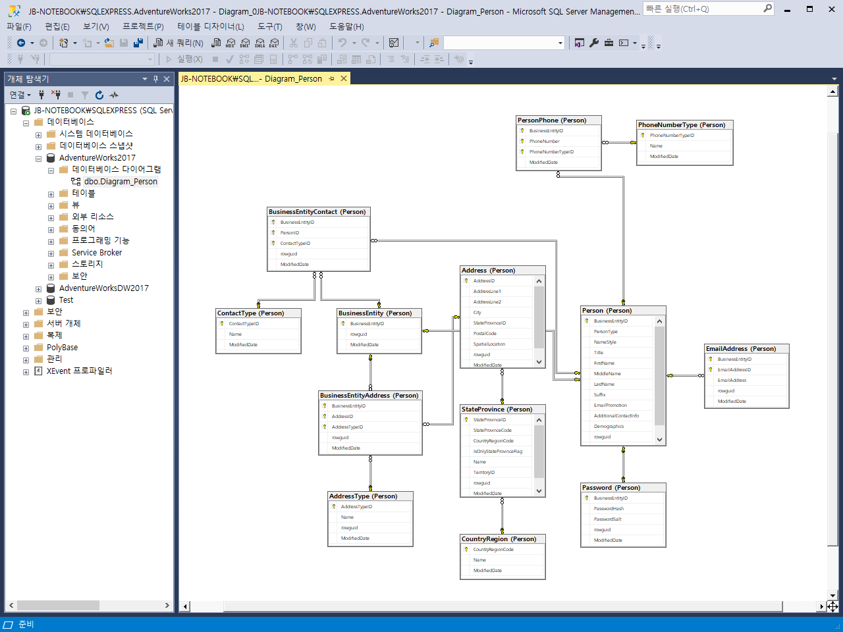Click the find in files icon
Image resolution: width=843 pixels, height=632 pixels.
(x=433, y=43)
